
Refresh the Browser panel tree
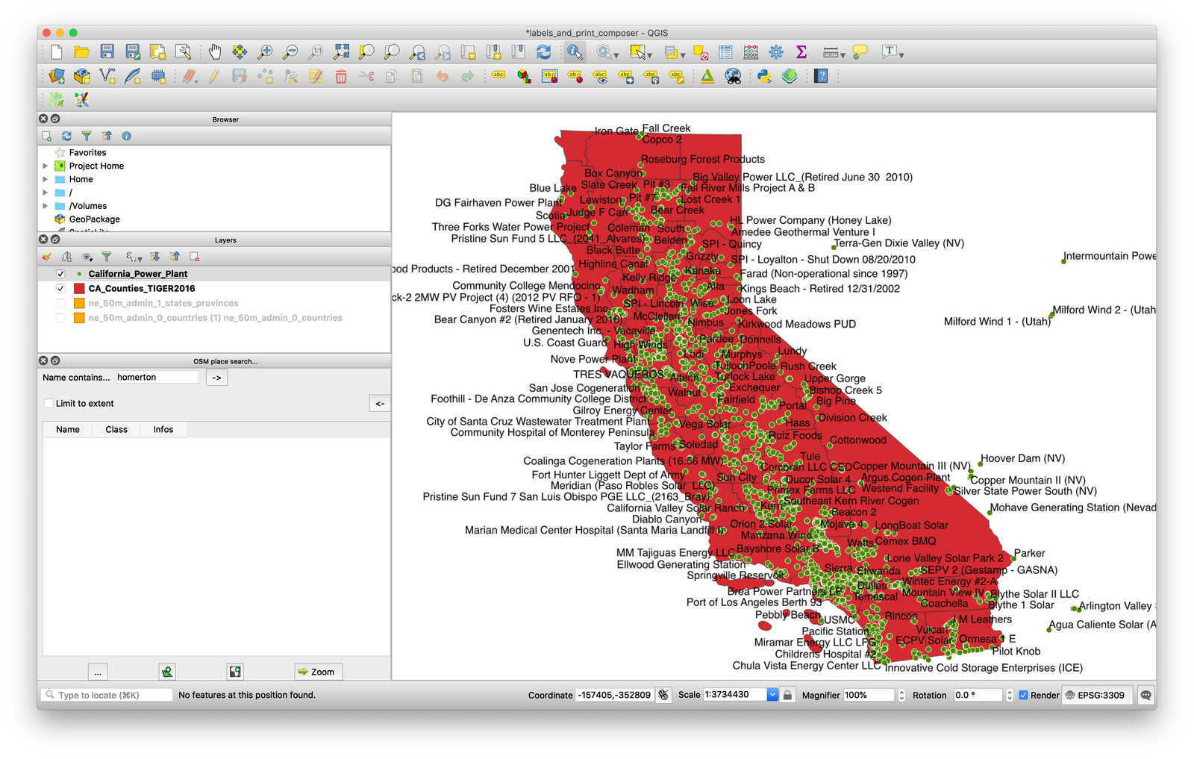pos(66,136)
